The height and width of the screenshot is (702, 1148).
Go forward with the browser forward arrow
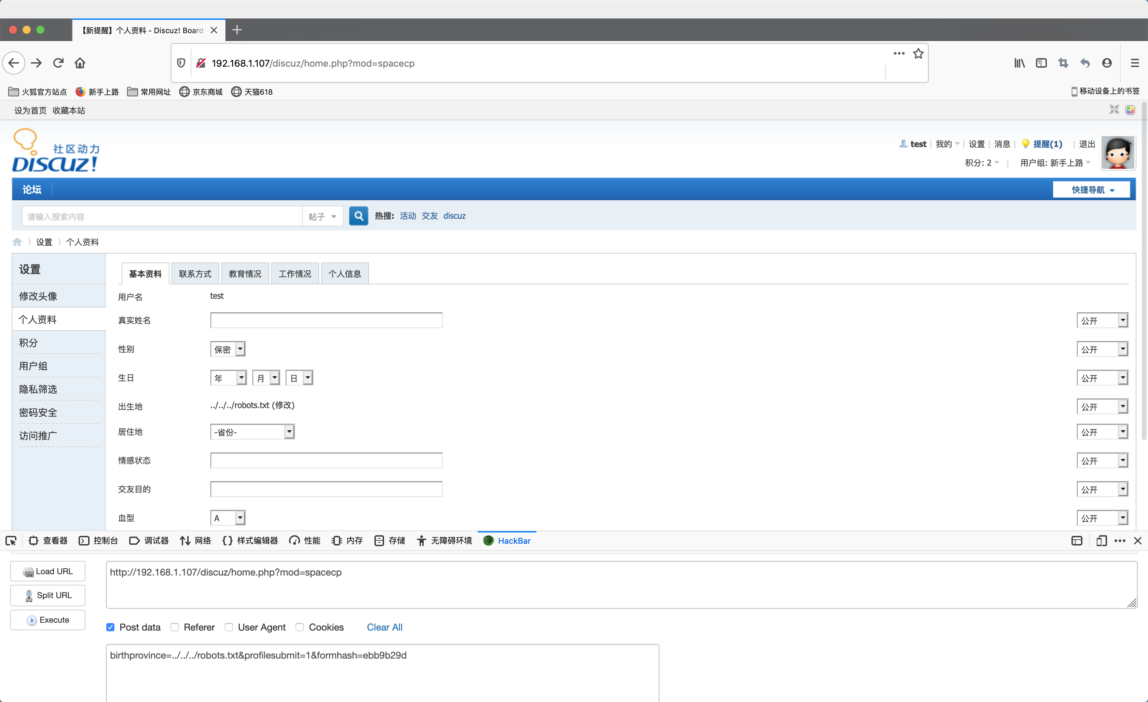coord(36,63)
